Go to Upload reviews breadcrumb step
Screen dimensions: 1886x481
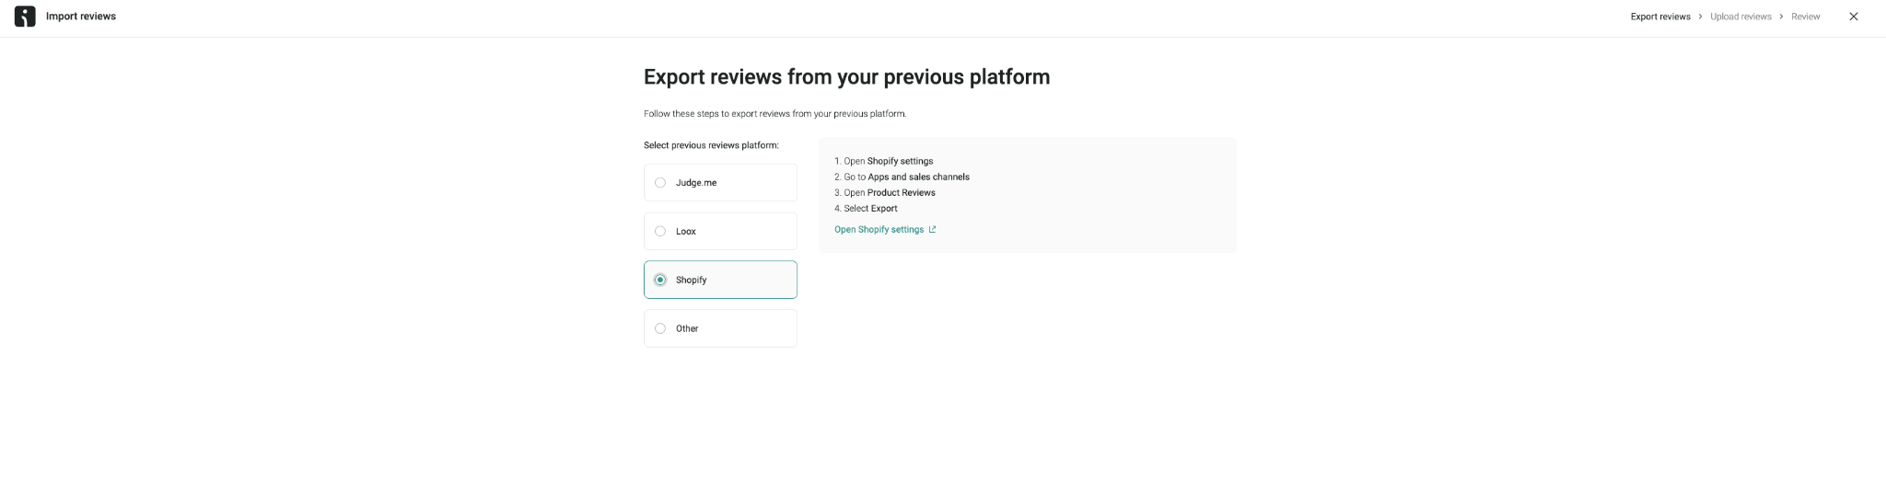(x=1740, y=17)
